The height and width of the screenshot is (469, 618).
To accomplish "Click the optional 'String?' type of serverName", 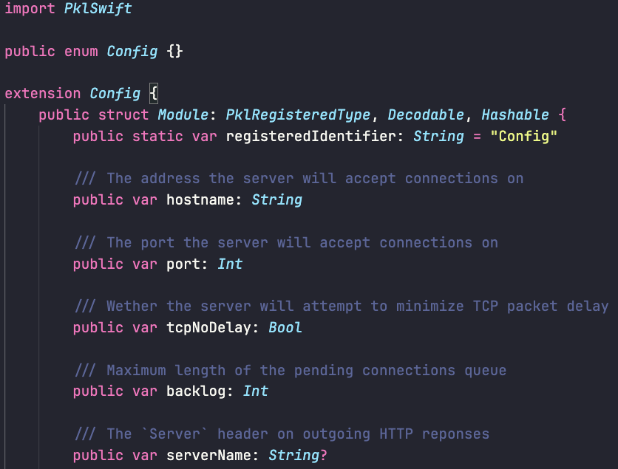I will pos(298,456).
